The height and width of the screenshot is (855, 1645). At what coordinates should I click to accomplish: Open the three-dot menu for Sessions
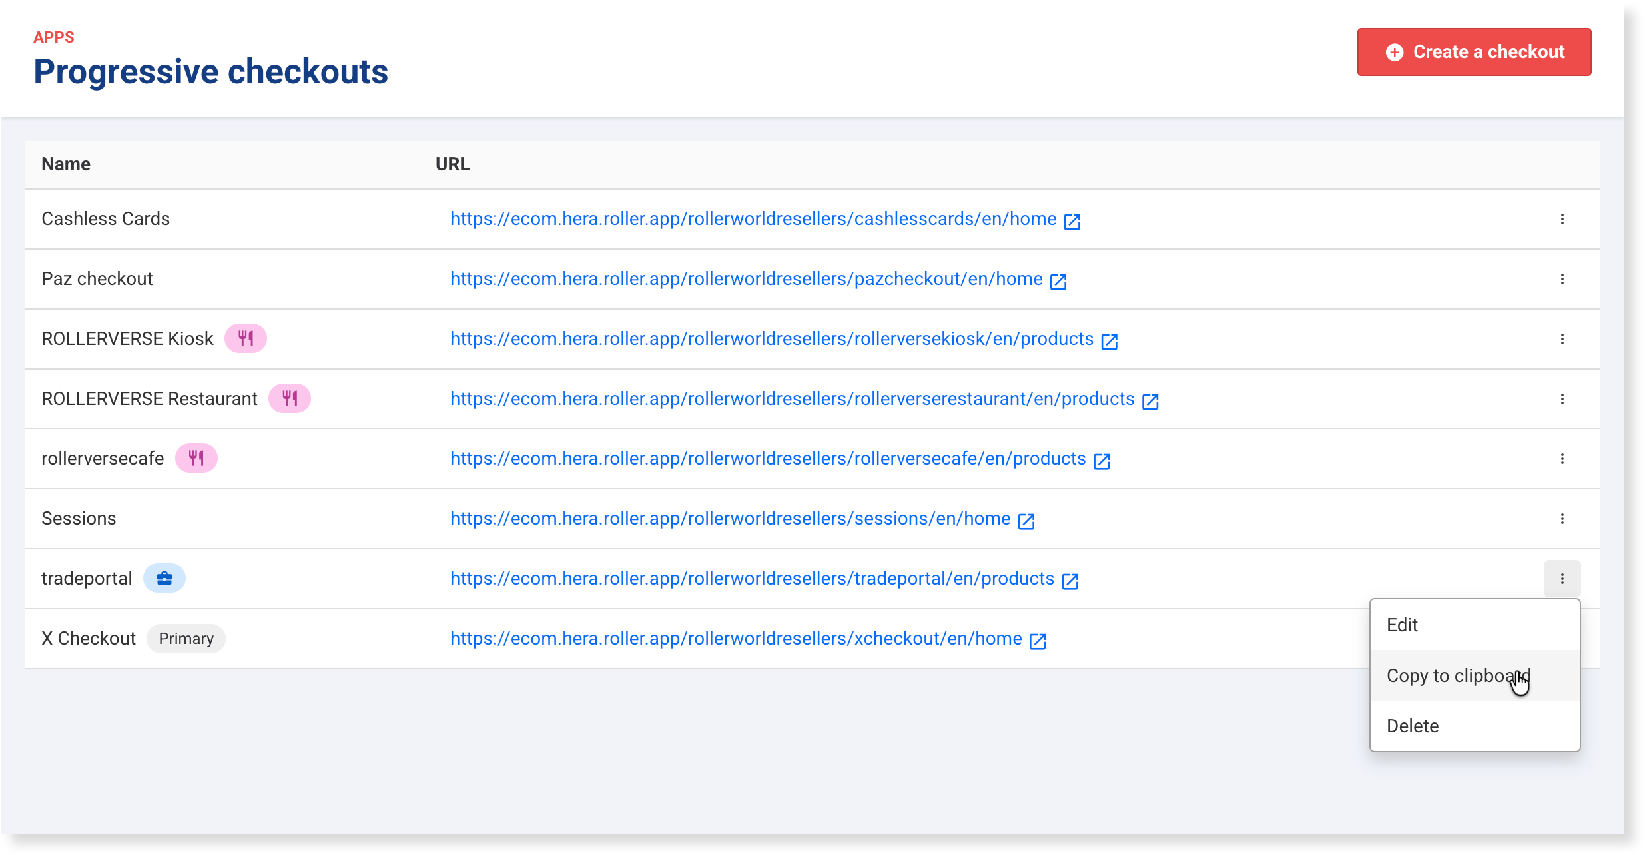(x=1562, y=519)
